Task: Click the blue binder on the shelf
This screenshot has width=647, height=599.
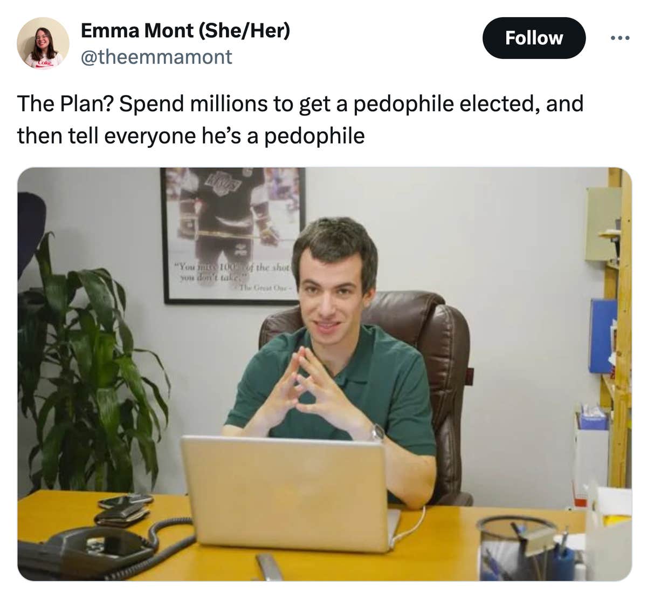Action: (x=603, y=336)
